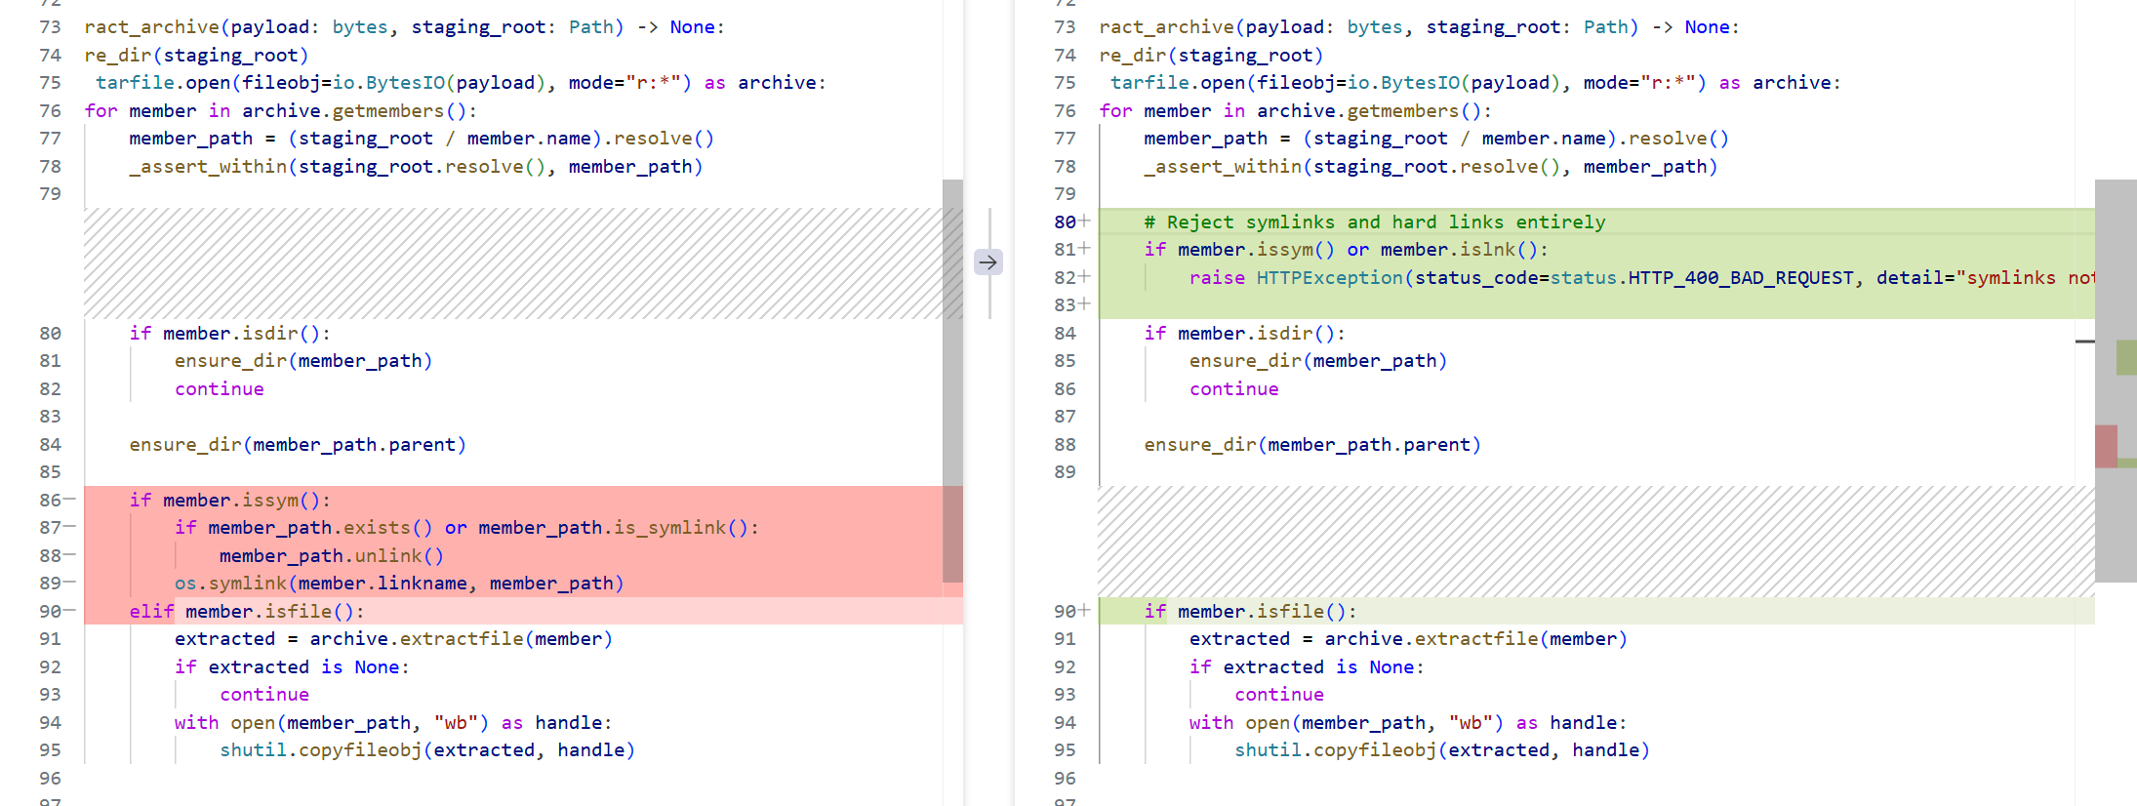Image resolution: width=2137 pixels, height=806 pixels.
Task: Click the plus marker beside right line 80
Action: click(1084, 222)
